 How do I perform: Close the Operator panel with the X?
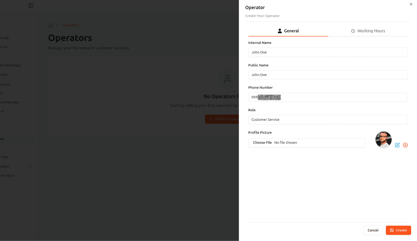pyautogui.click(x=411, y=4)
